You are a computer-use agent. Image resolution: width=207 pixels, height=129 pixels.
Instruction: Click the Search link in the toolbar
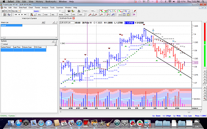coord(36,11)
